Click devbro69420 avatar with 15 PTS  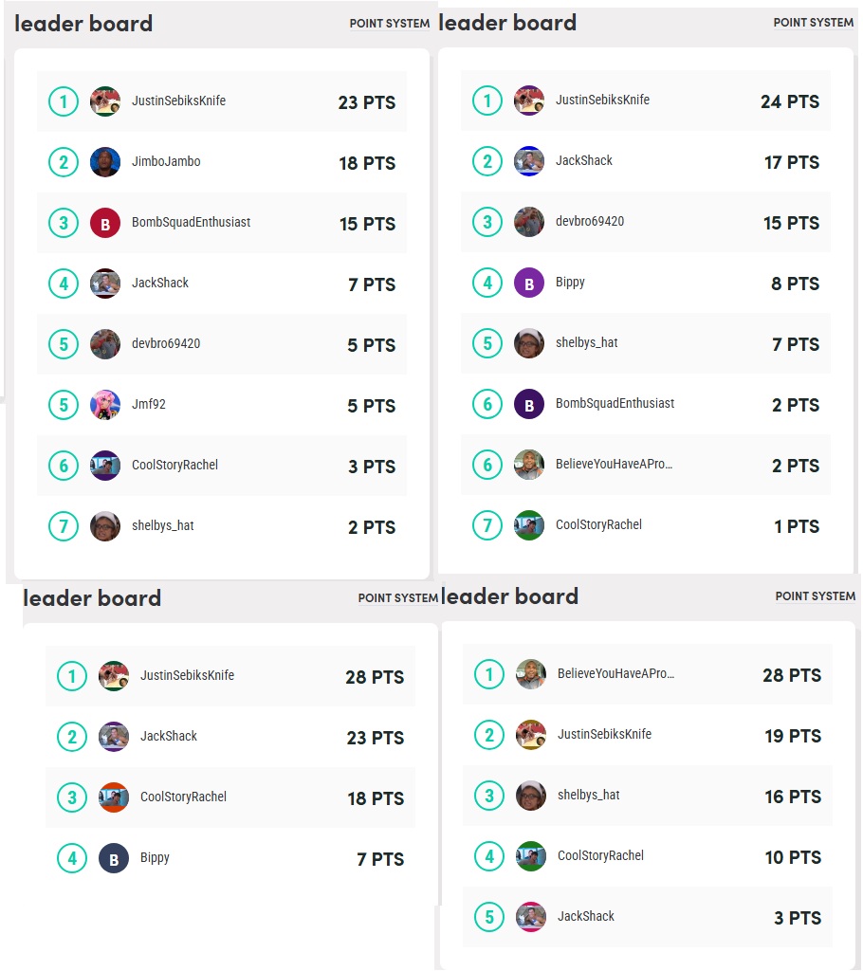tap(529, 222)
